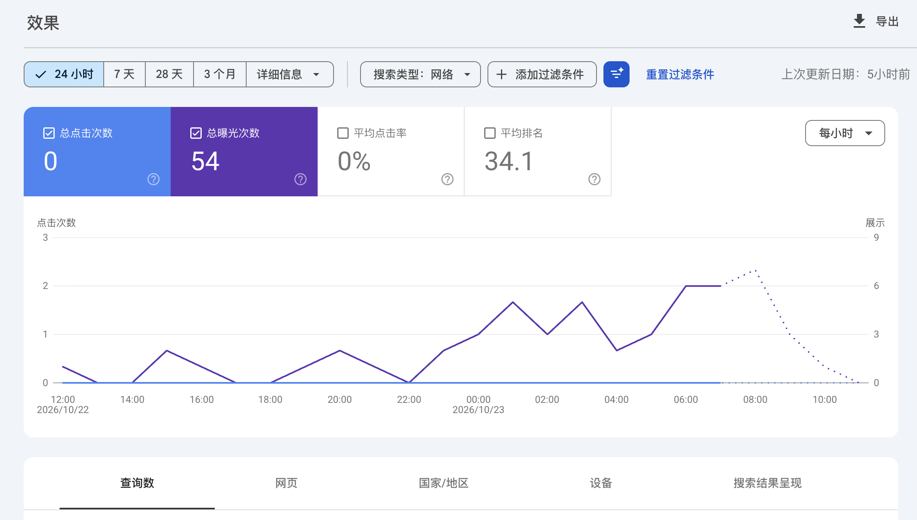This screenshot has height=520, width=917.
Task: Switch to the 设备 tab
Action: (x=601, y=483)
